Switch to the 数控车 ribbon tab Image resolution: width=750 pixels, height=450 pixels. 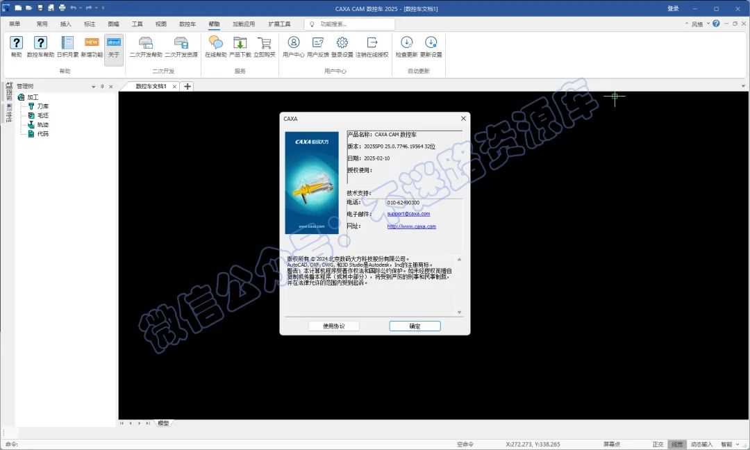(187, 24)
